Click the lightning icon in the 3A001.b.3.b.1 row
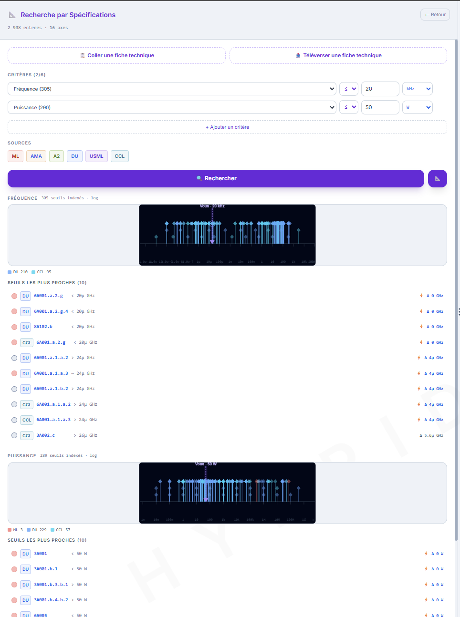Screen dimensions: 460x617 (426, 585)
